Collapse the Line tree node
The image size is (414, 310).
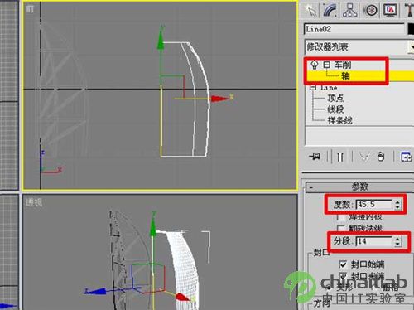tap(313, 88)
